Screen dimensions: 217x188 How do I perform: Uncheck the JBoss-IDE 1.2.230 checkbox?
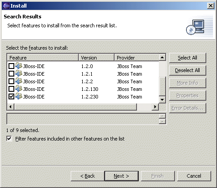pos(11,97)
